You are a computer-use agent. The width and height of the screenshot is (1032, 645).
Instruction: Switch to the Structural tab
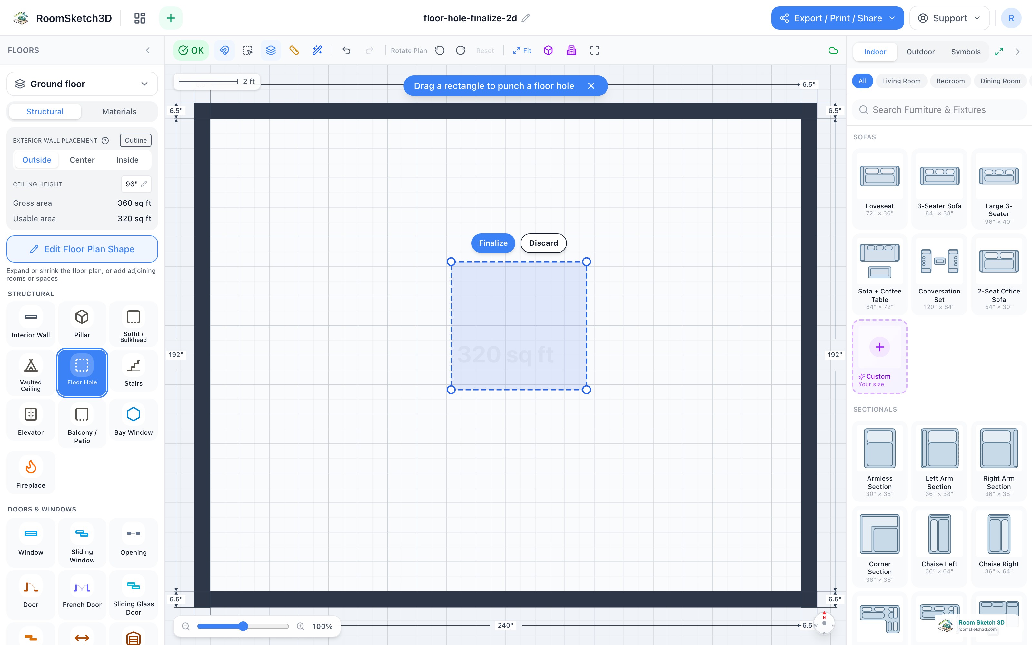[45, 111]
